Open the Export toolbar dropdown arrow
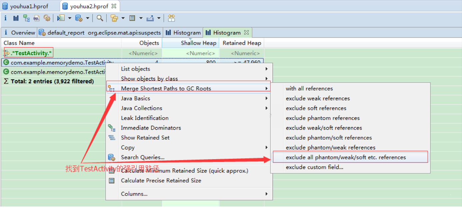This screenshot has height=208, width=462. [x=159, y=18]
